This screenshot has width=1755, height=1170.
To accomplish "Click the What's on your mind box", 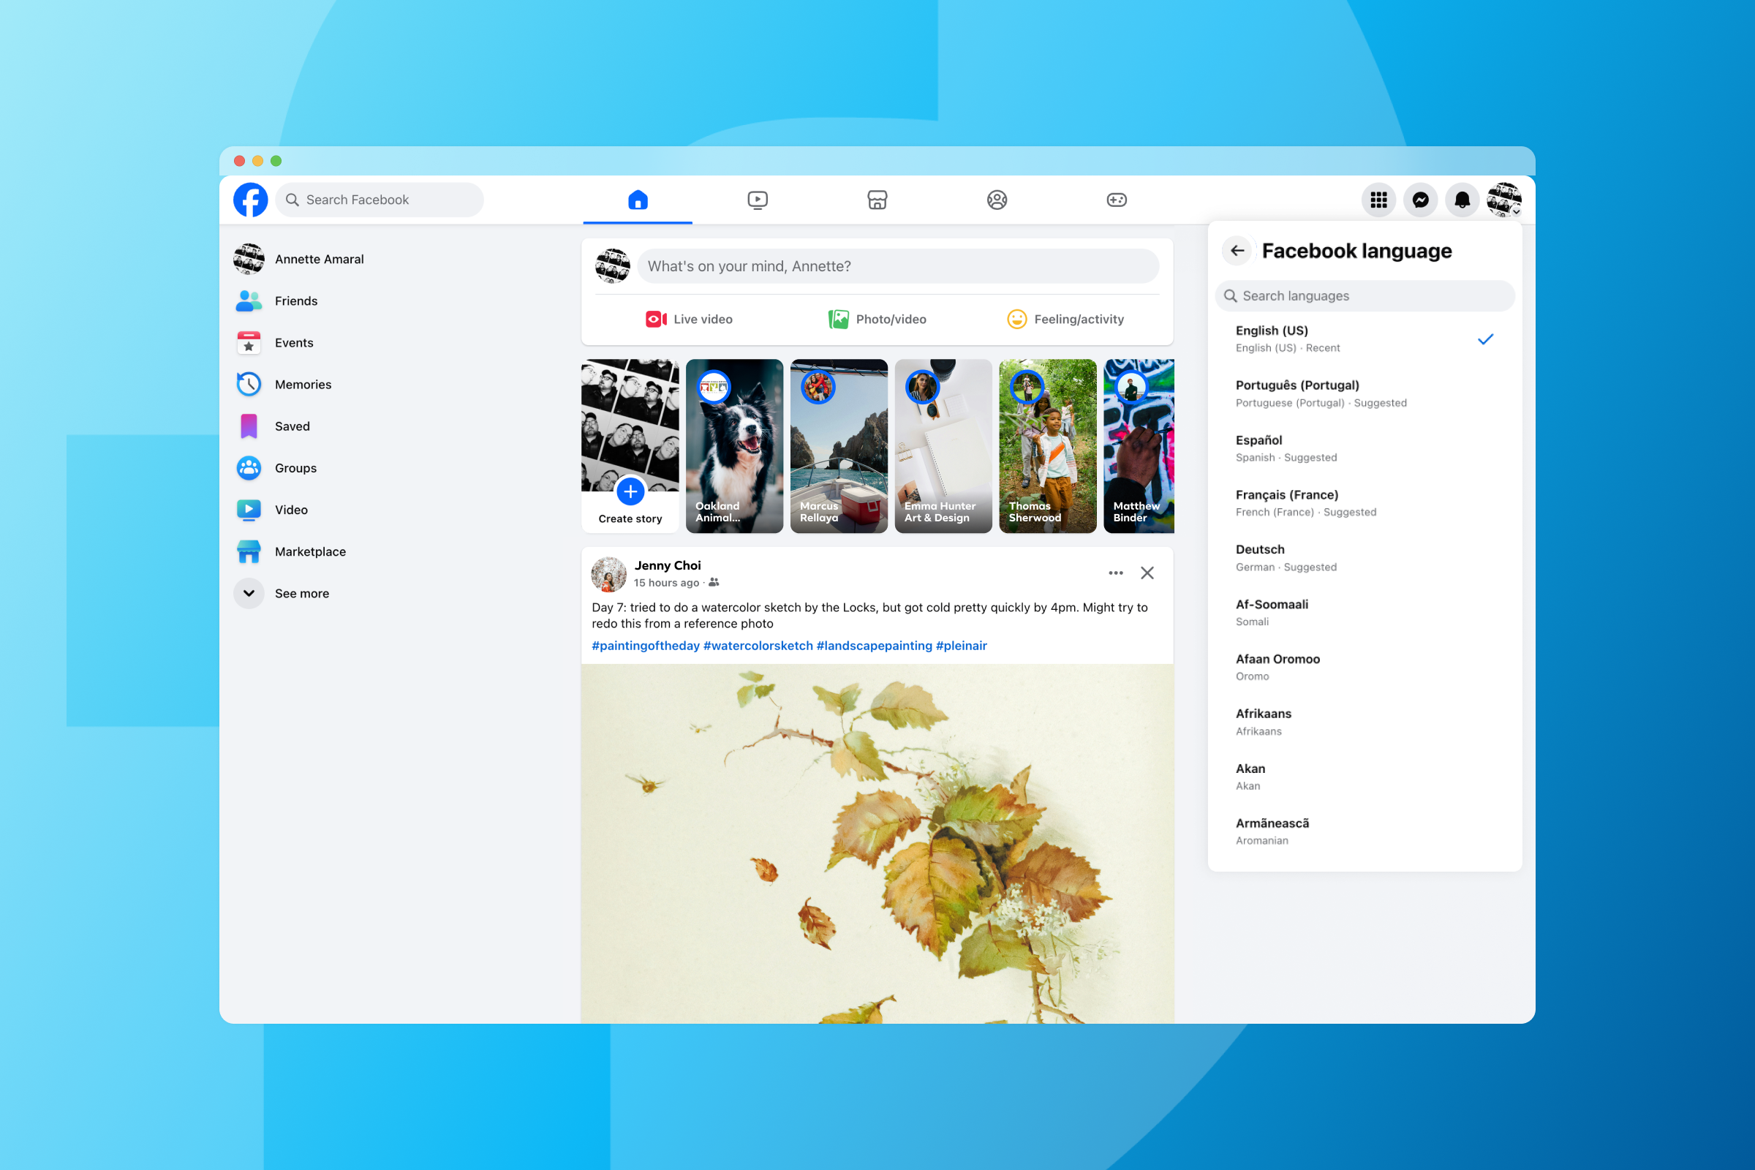I will 898,266.
